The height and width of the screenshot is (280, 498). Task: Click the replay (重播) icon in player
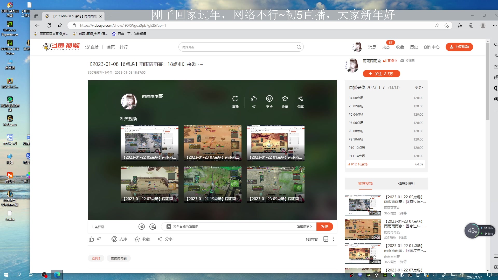235,99
